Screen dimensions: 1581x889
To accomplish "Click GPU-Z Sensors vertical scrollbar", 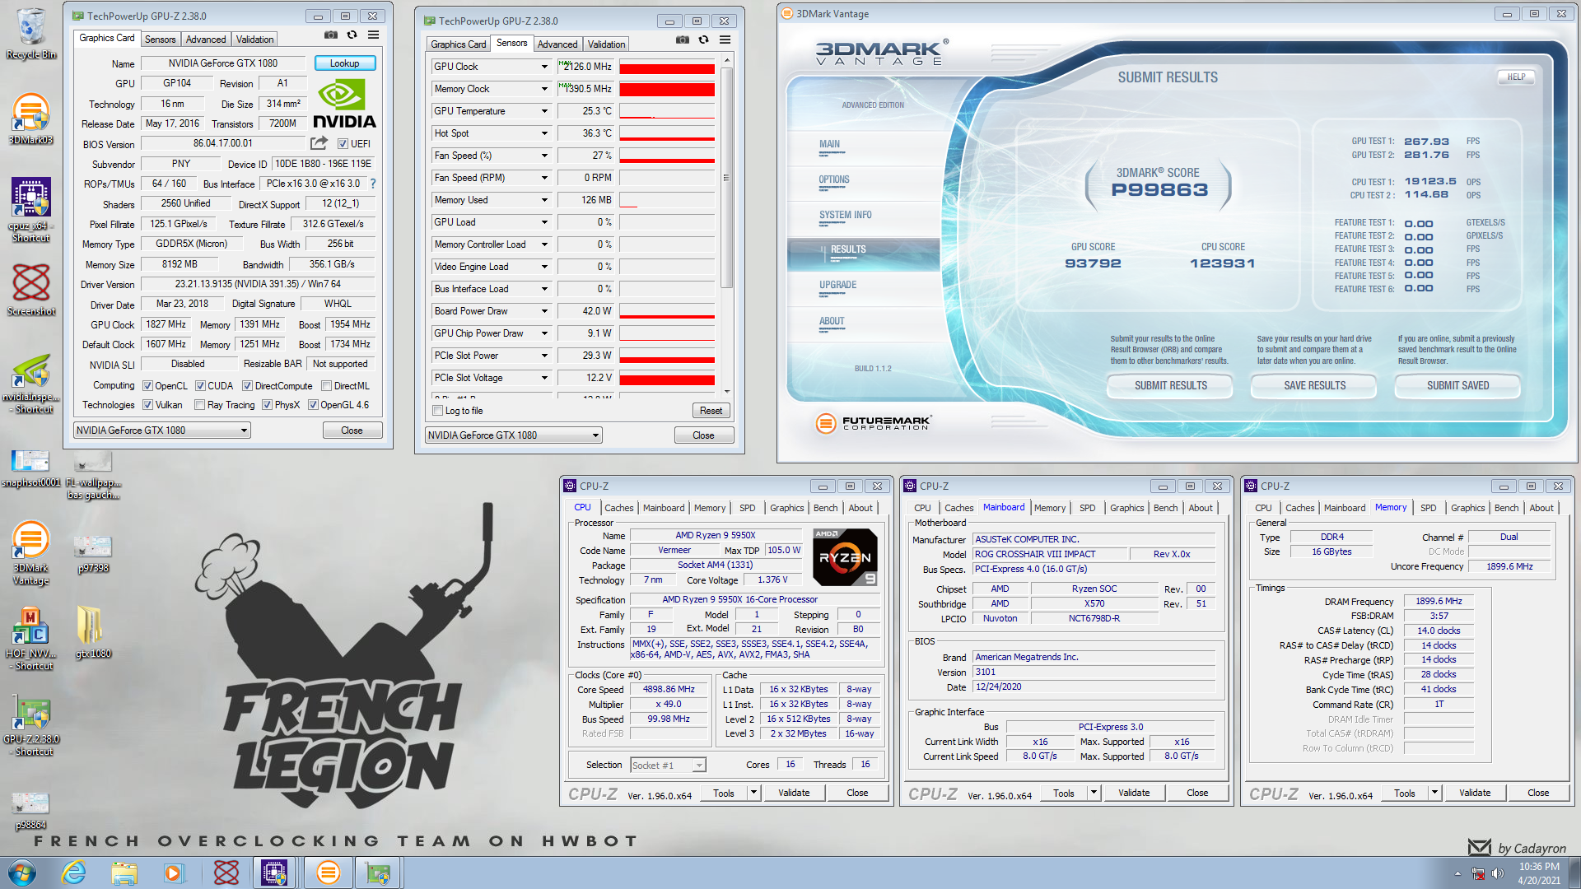I will click(x=726, y=177).
